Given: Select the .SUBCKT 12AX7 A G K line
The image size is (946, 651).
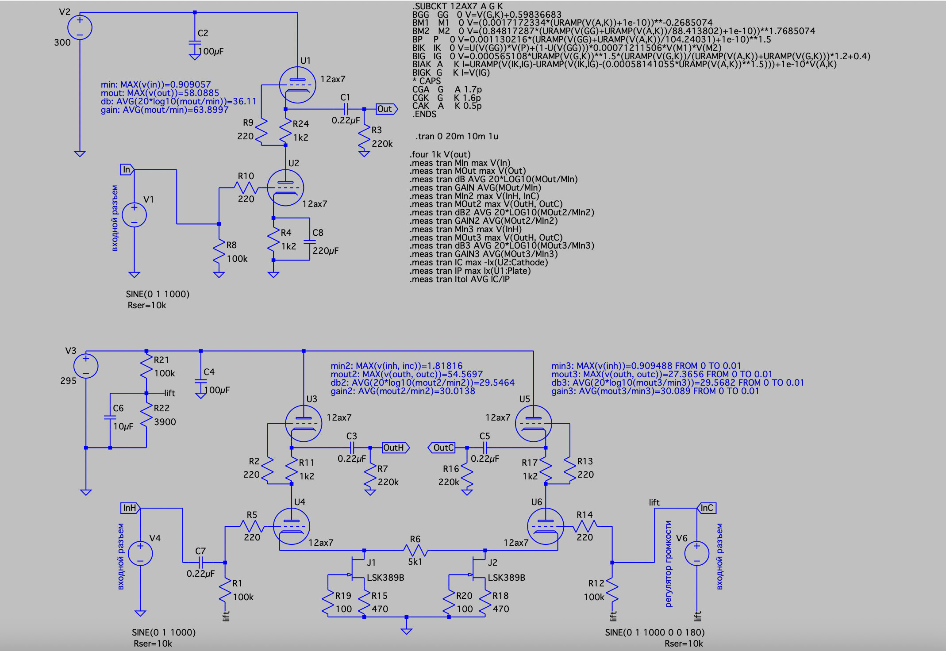Looking at the screenshot, I should 457,6.
